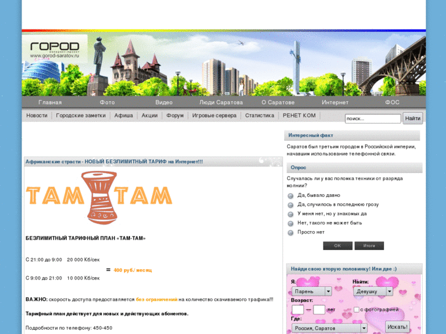Focus the поиск search field
The height and width of the screenshot is (334, 446).
point(373,118)
